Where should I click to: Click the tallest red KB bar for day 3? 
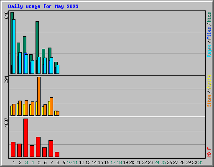25,138
